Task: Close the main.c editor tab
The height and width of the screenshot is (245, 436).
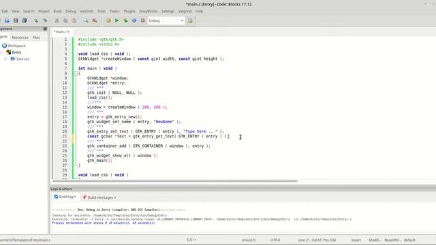Action: point(68,32)
